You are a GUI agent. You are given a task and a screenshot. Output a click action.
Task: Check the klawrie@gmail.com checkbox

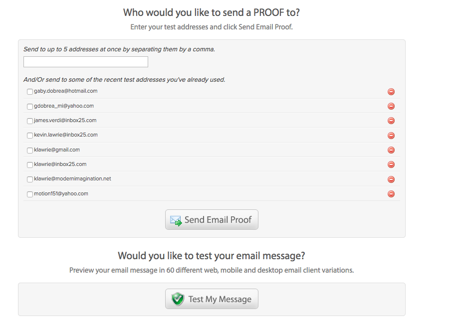tap(30, 150)
